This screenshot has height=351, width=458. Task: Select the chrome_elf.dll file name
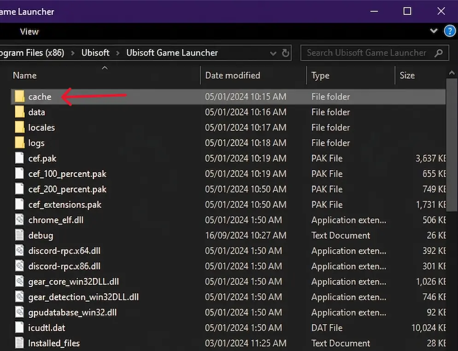pos(55,220)
